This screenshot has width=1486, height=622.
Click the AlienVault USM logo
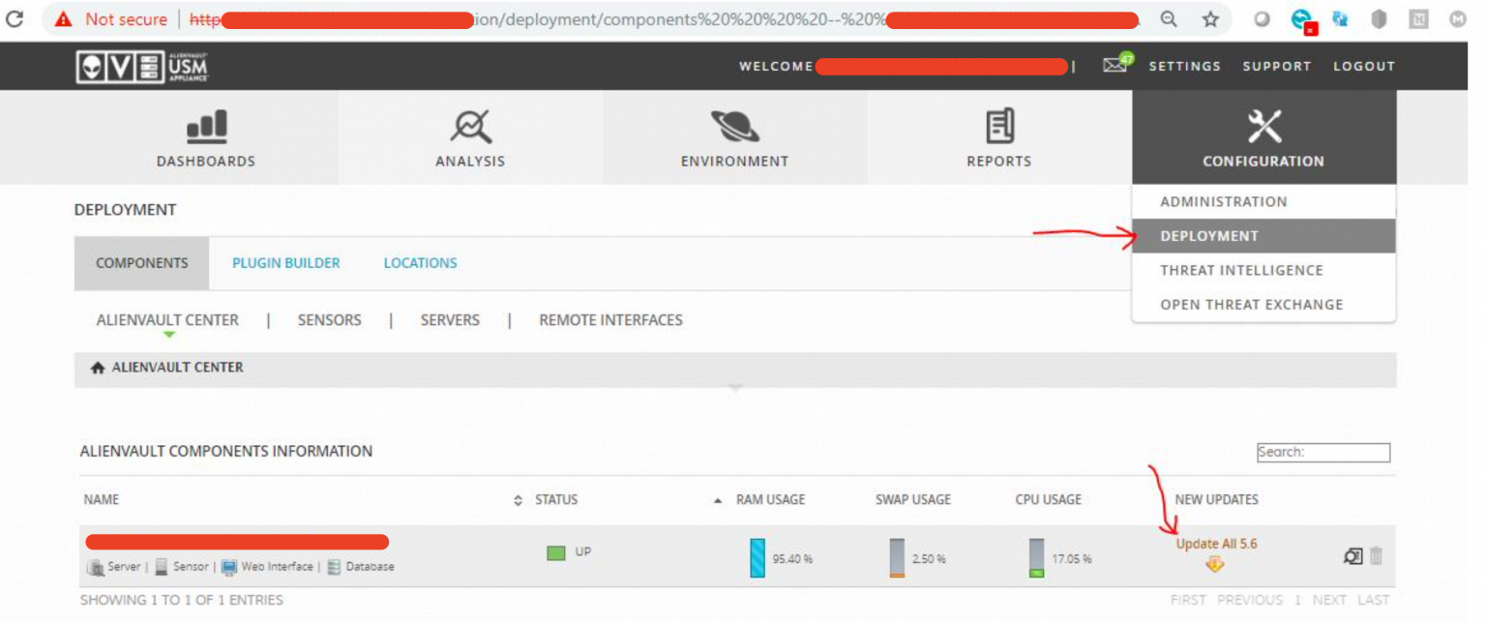click(x=142, y=66)
